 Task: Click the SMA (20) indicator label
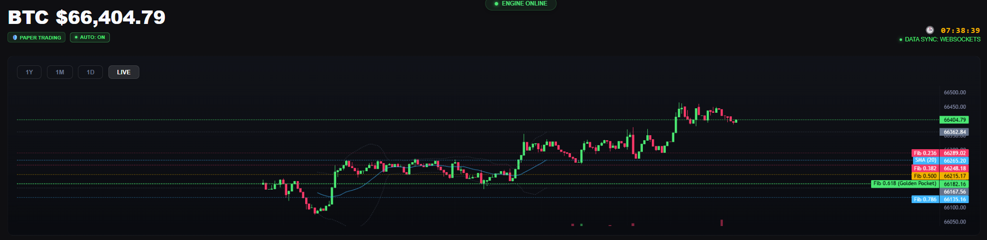pyautogui.click(x=925, y=161)
